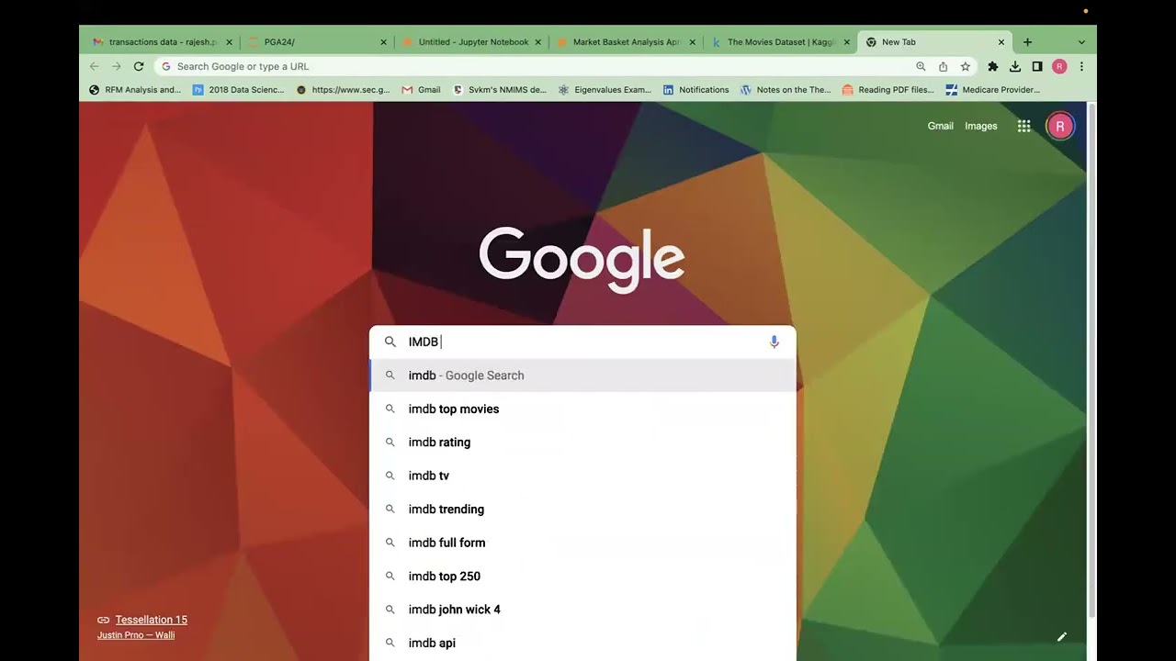This screenshot has height=661, width=1176.
Task: Select the imdb - Google Search suggestion
Action: pos(582,375)
